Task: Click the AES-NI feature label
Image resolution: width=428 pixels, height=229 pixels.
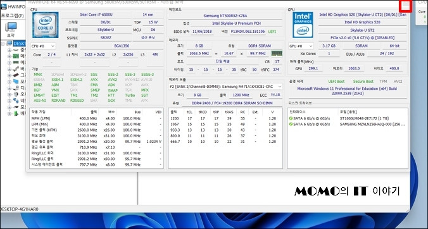Action: (40, 101)
